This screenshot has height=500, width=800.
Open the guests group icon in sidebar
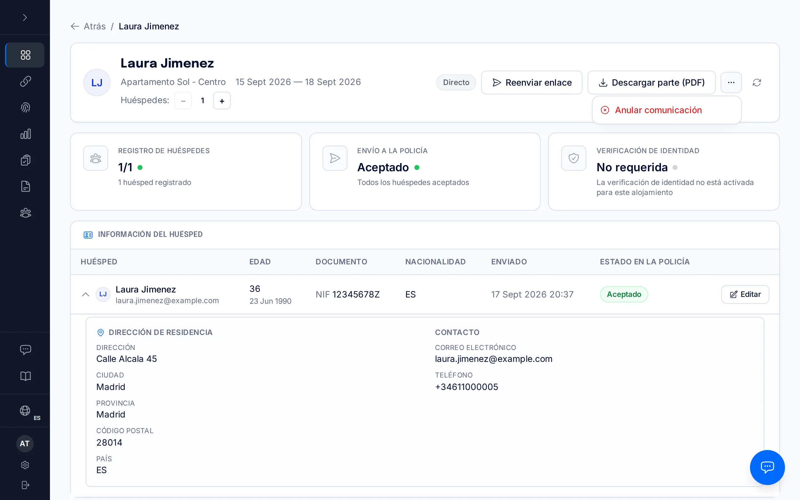(x=25, y=212)
